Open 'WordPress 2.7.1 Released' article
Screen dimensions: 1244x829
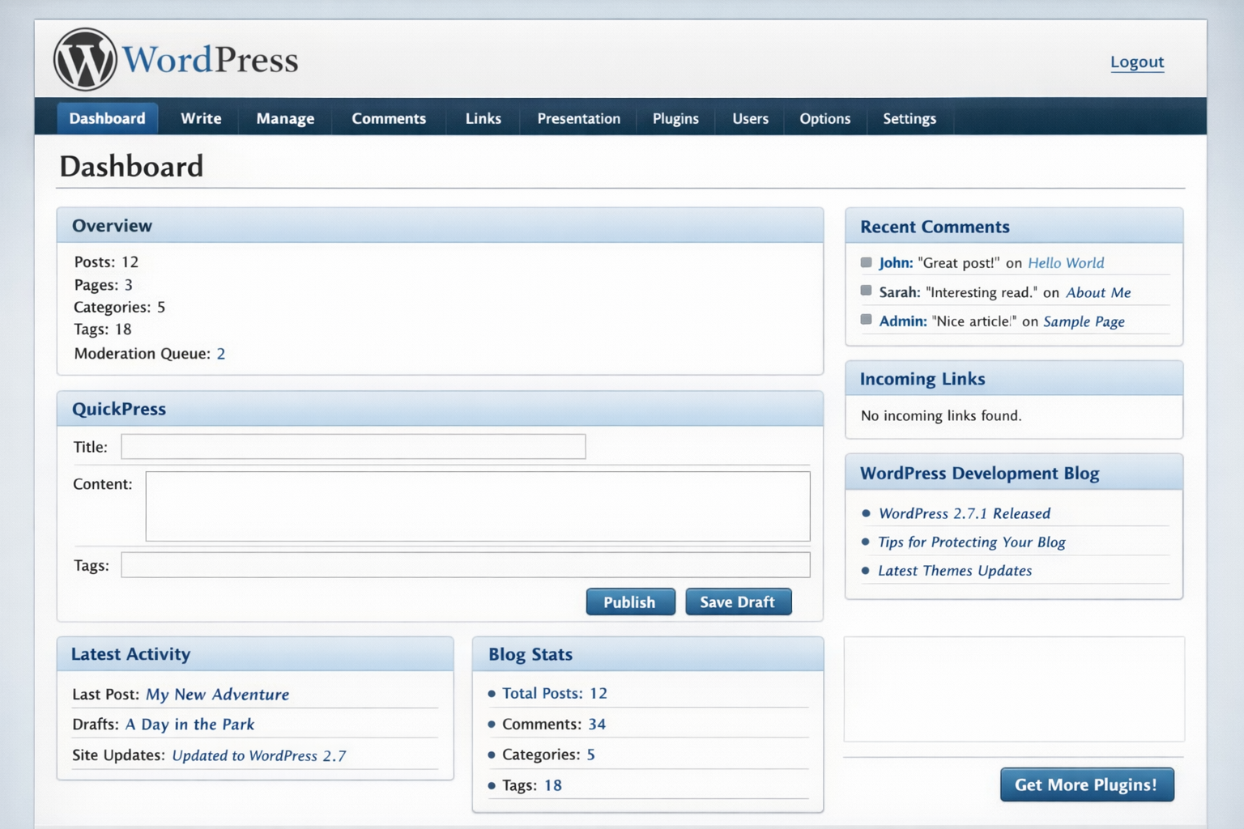point(964,513)
